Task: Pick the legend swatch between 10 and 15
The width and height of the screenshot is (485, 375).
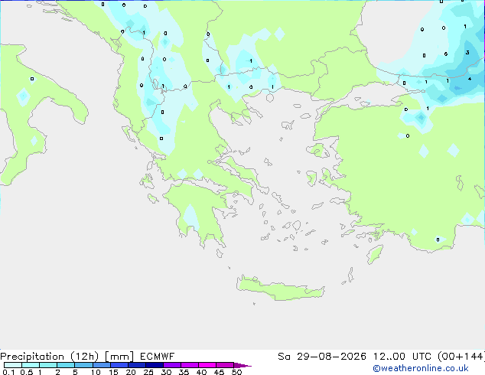Action: pos(101,365)
